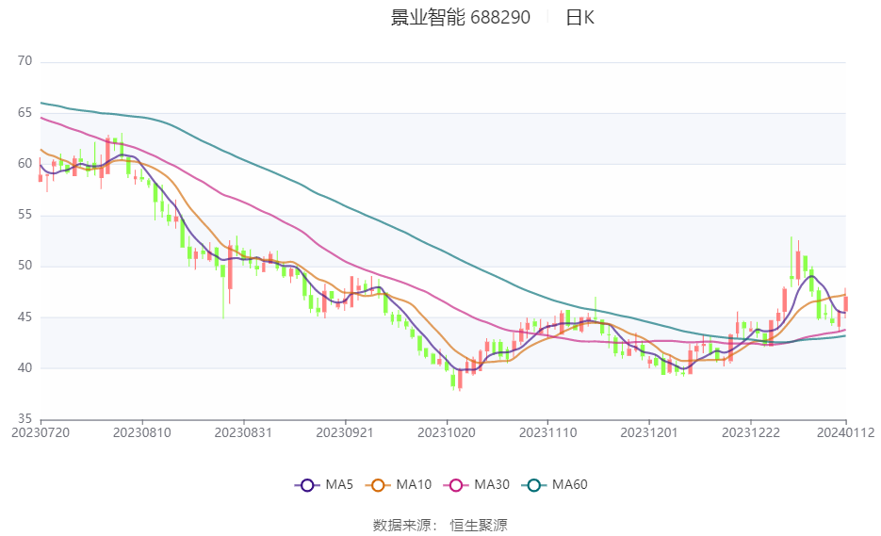The width and height of the screenshot is (881, 536).
Task: Select the 20240112 x-axis date label
Action: 845,432
